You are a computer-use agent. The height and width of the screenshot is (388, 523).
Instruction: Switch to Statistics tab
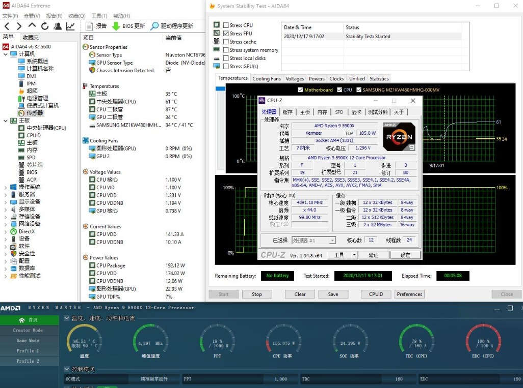tap(379, 79)
